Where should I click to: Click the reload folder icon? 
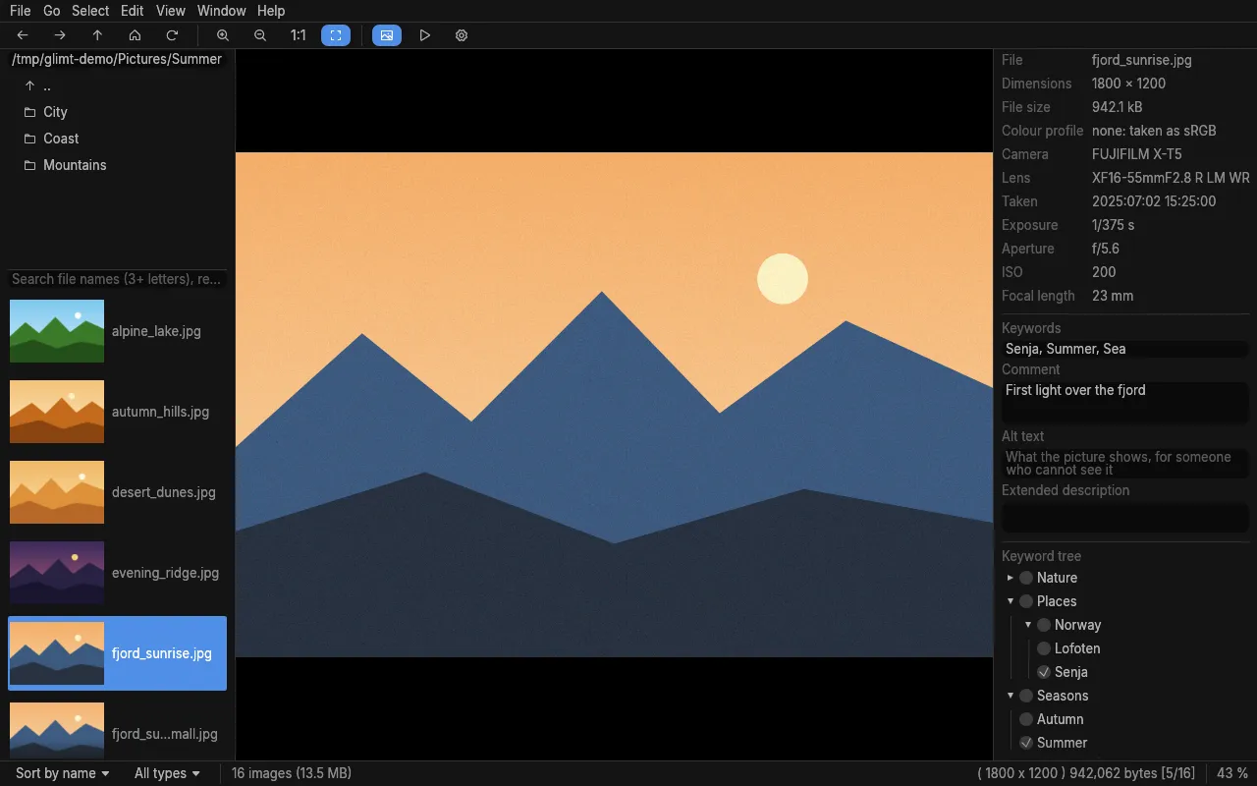pos(172,35)
